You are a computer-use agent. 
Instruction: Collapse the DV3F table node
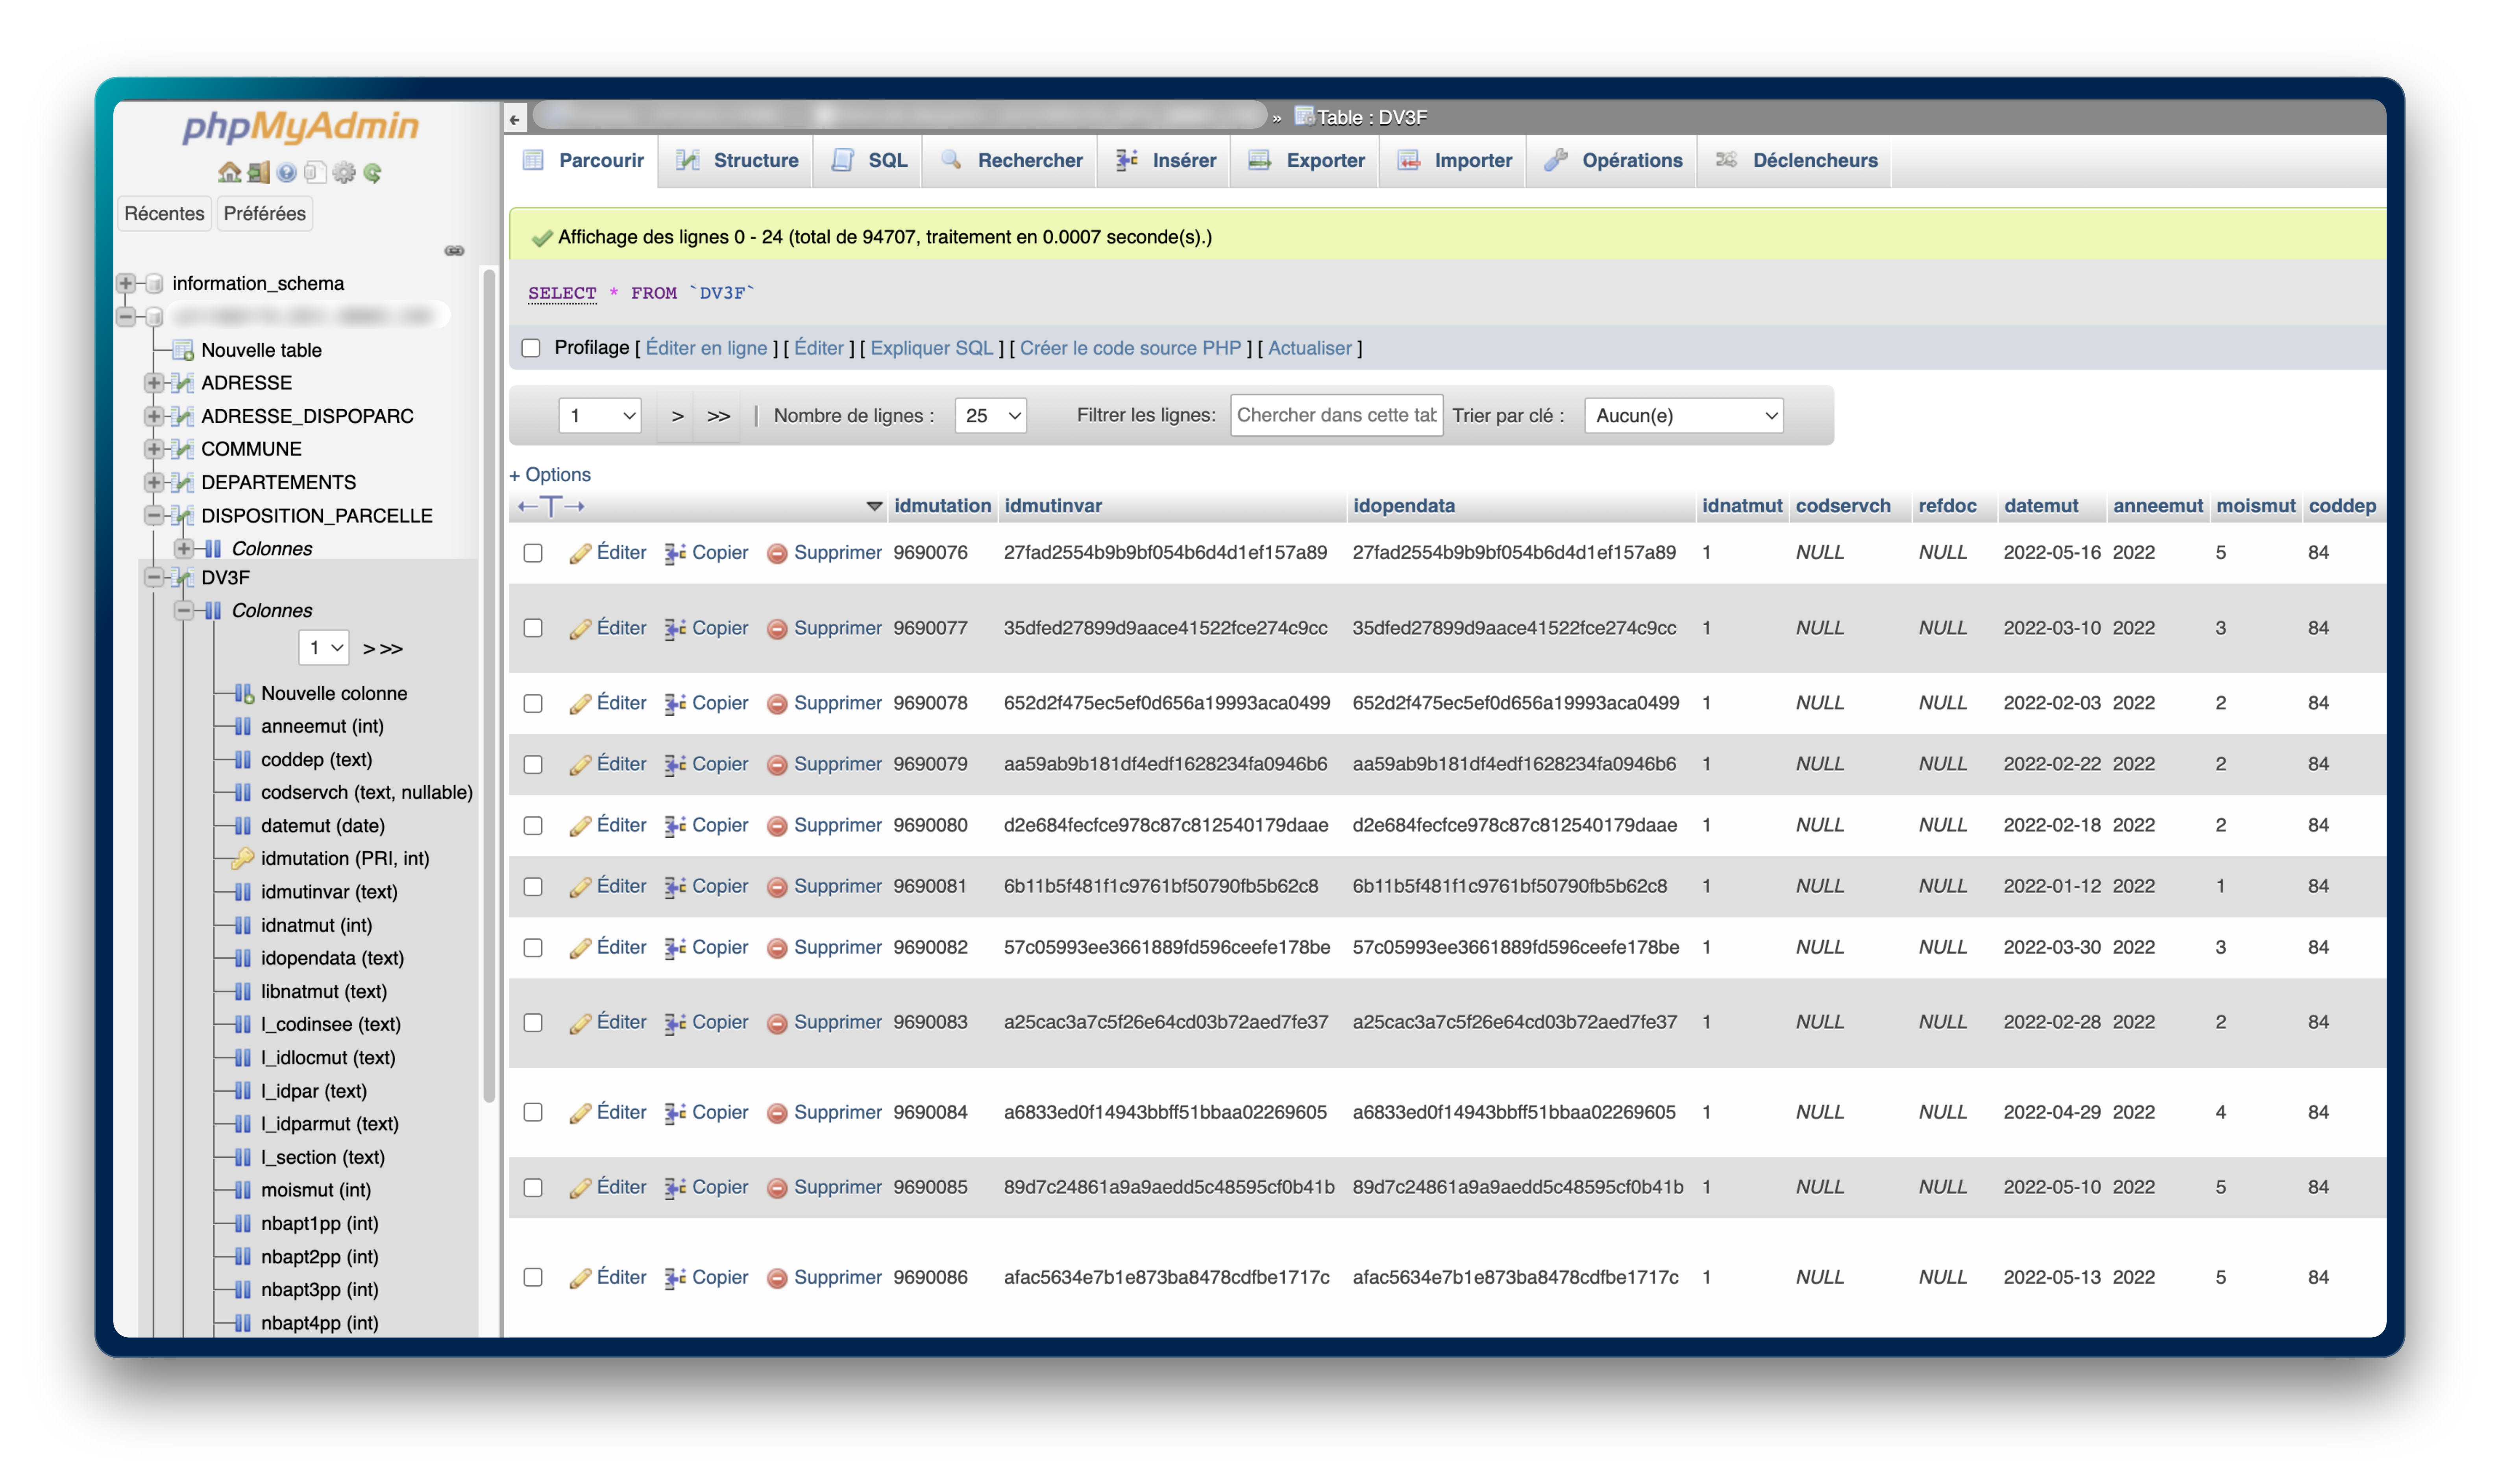coord(154,578)
